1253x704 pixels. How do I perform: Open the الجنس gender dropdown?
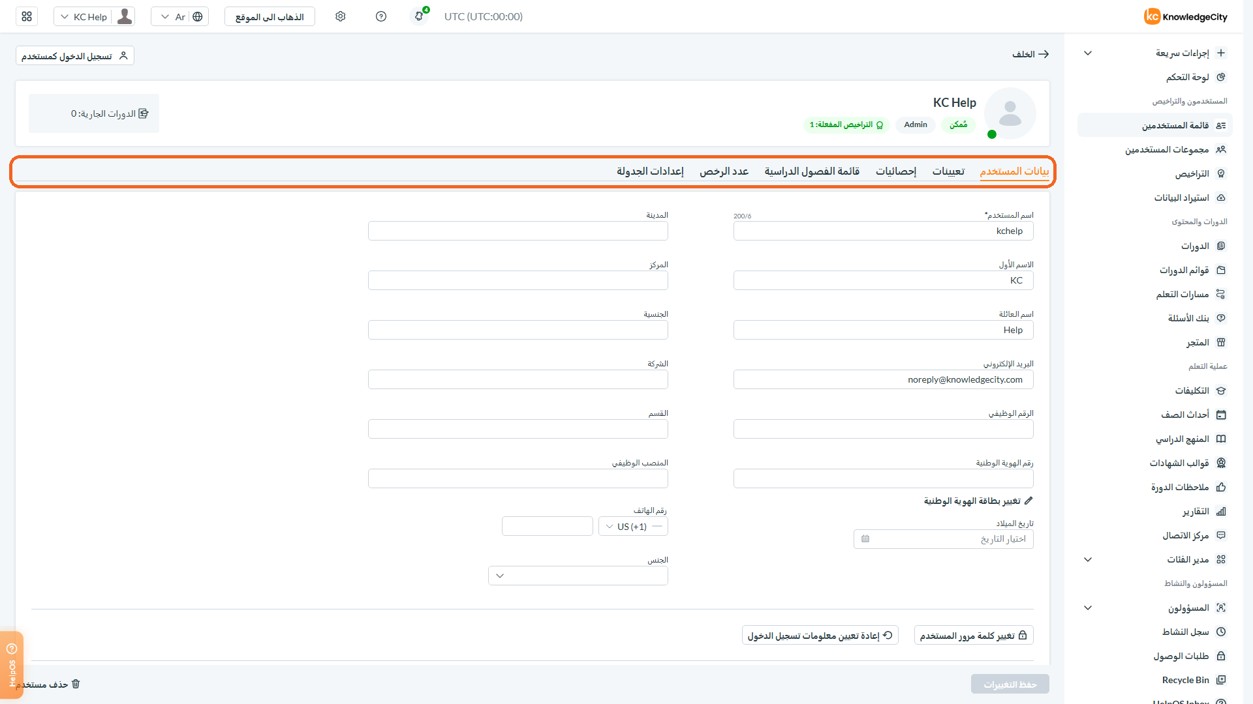(x=578, y=576)
